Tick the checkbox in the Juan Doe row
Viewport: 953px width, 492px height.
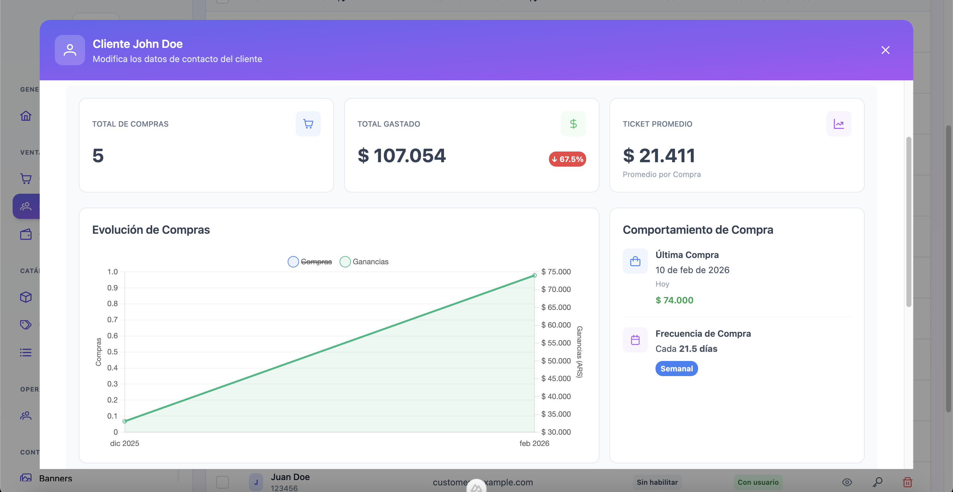222,482
